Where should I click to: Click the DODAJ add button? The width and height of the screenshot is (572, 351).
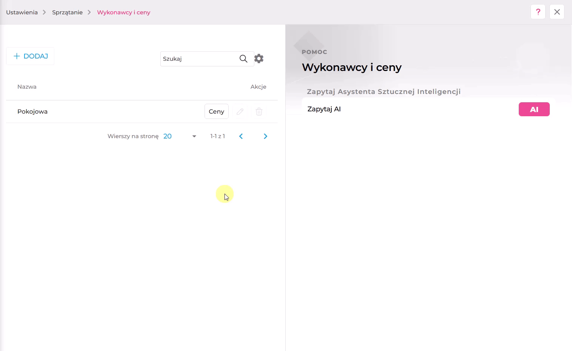click(x=30, y=56)
